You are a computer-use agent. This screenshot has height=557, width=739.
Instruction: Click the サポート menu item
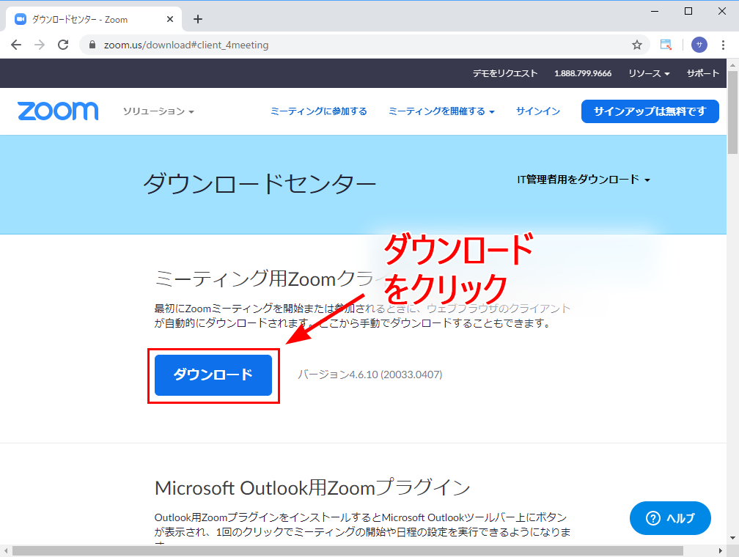pyautogui.click(x=702, y=73)
